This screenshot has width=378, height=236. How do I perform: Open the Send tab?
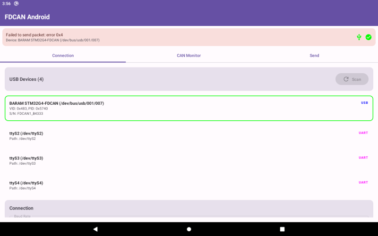coord(314,55)
